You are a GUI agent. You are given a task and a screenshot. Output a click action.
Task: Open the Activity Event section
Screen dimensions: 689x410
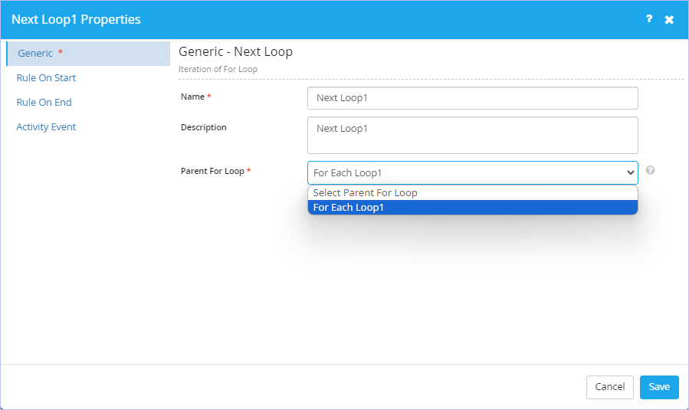[46, 127]
